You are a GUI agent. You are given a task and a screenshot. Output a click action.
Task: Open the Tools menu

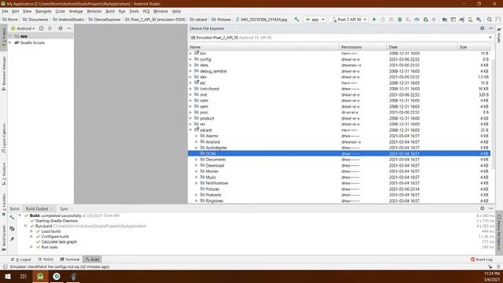point(134,11)
